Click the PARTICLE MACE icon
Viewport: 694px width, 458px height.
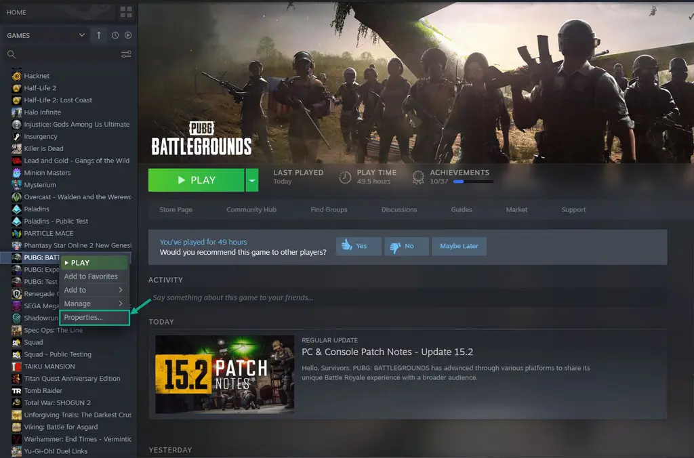pos(16,233)
